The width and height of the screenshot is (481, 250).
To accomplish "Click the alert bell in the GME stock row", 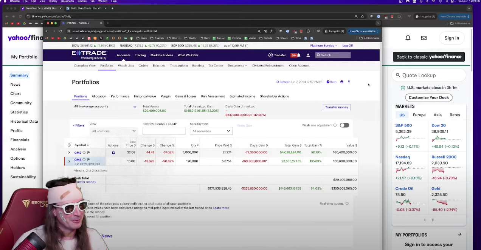I will 113,153.
